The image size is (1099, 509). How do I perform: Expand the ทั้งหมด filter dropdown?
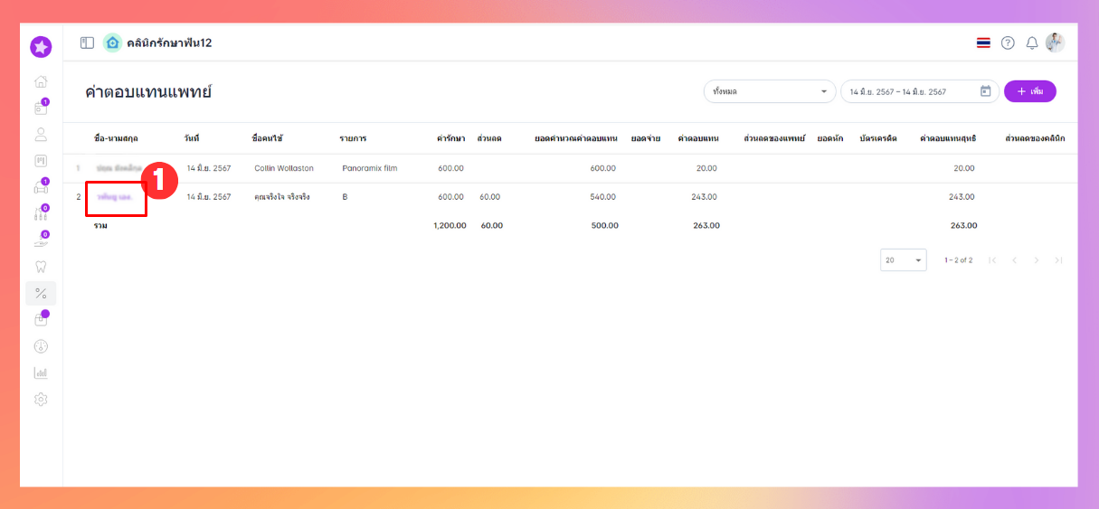click(x=770, y=91)
